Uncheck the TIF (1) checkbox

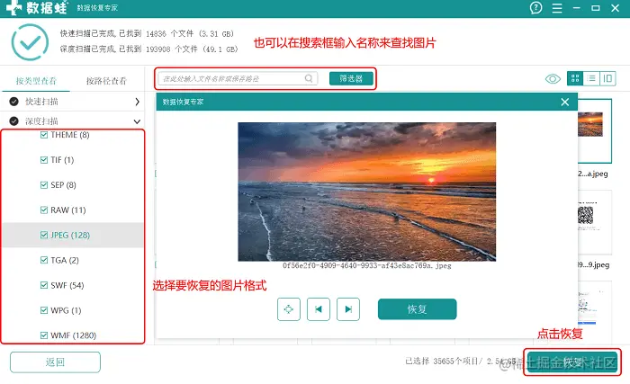pos(44,160)
